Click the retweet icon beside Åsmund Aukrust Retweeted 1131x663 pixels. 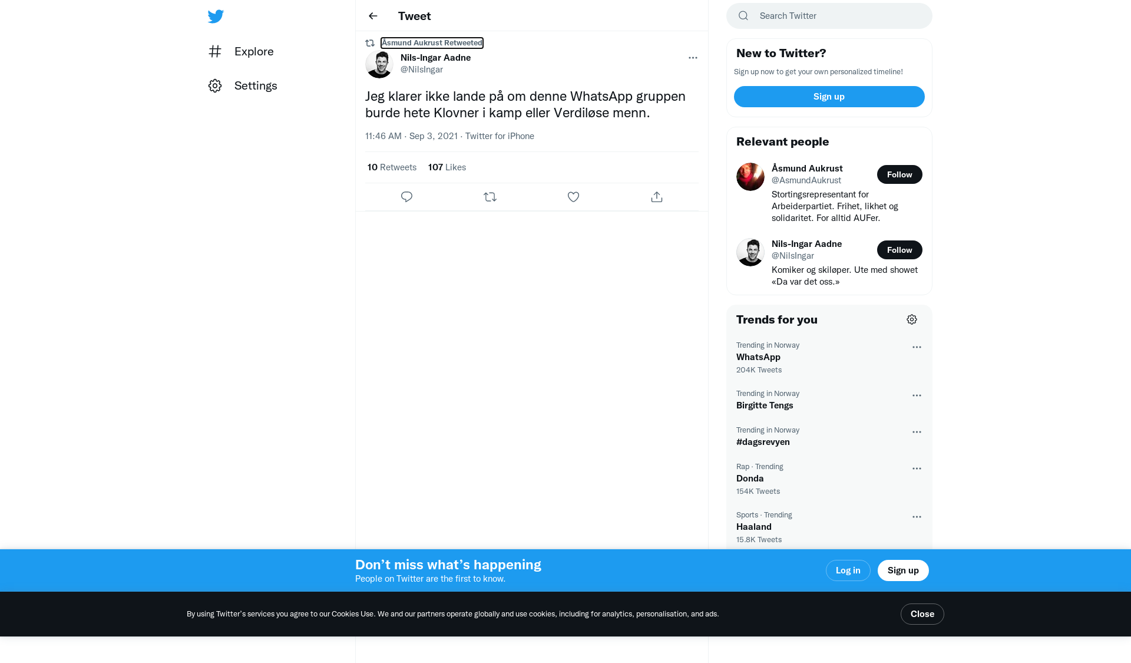tap(370, 43)
